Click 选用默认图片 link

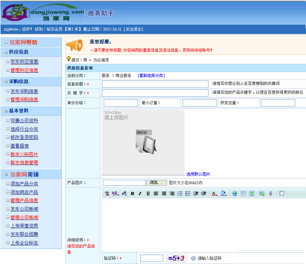point(198,174)
